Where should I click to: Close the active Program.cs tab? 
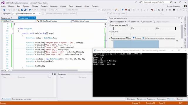pos(35,18)
